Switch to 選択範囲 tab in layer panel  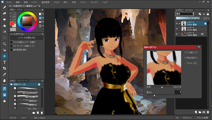coord(189,10)
